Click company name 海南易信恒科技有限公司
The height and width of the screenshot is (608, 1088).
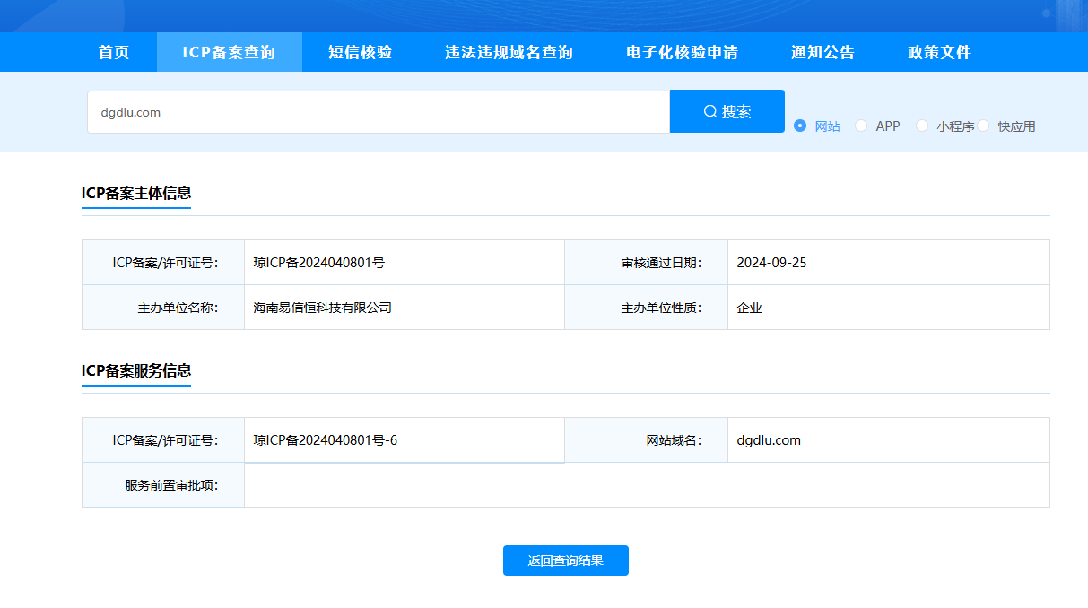point(323,308)
